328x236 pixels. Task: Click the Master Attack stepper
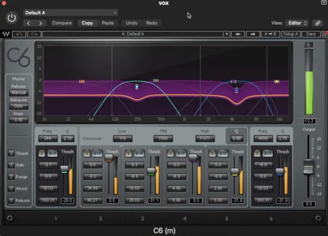tap(11, 189)
